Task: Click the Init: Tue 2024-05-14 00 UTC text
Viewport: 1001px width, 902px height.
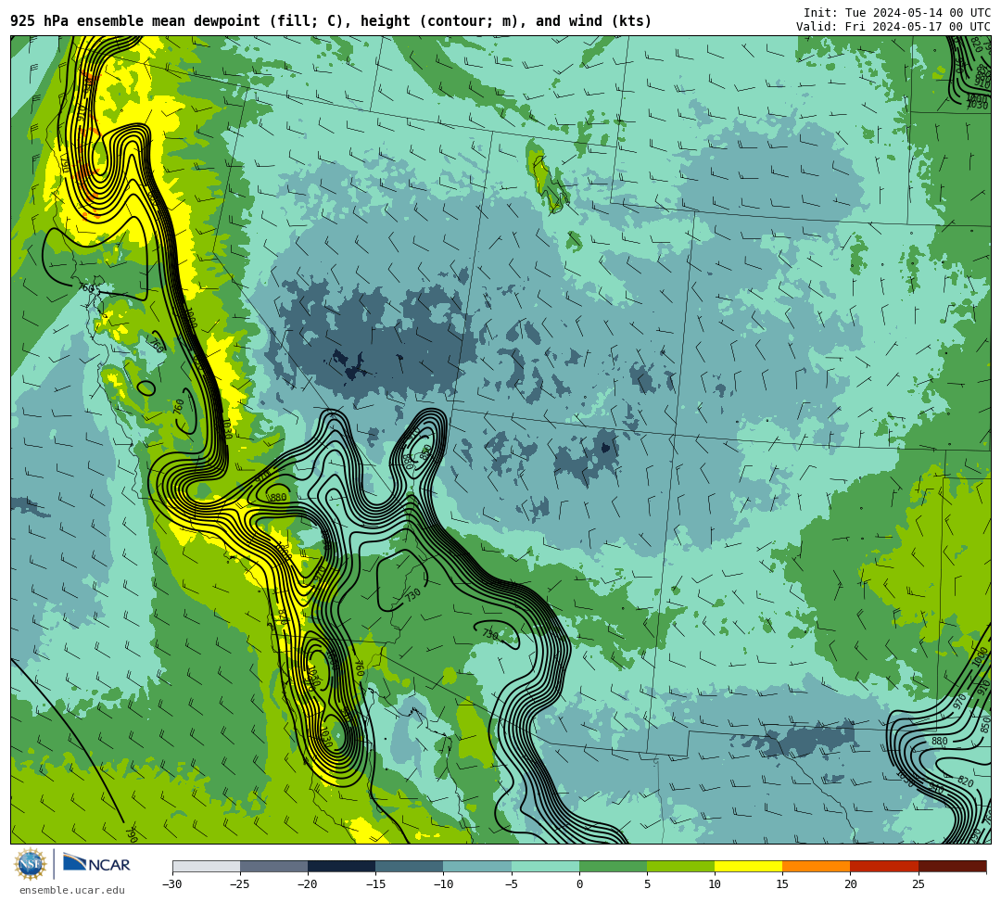Action: tap(897, 13)
